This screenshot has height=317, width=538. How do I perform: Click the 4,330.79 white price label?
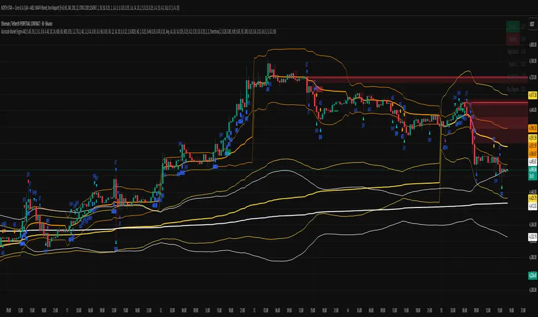[x=532, y=236]
